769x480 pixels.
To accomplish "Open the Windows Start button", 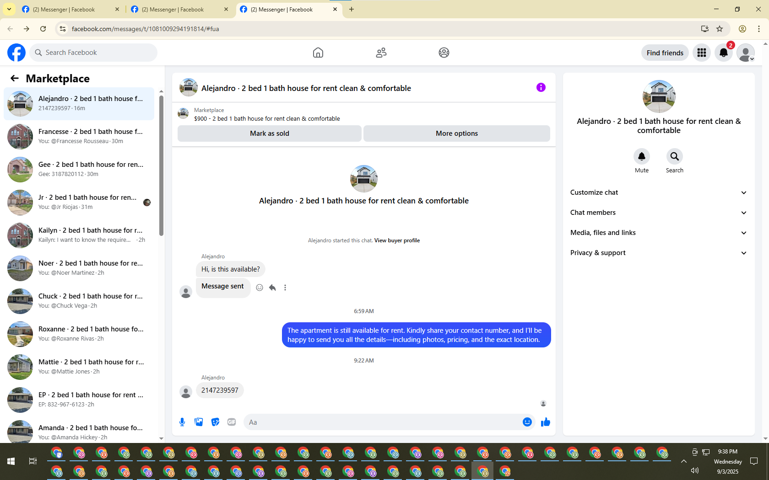I will (11, 461).
